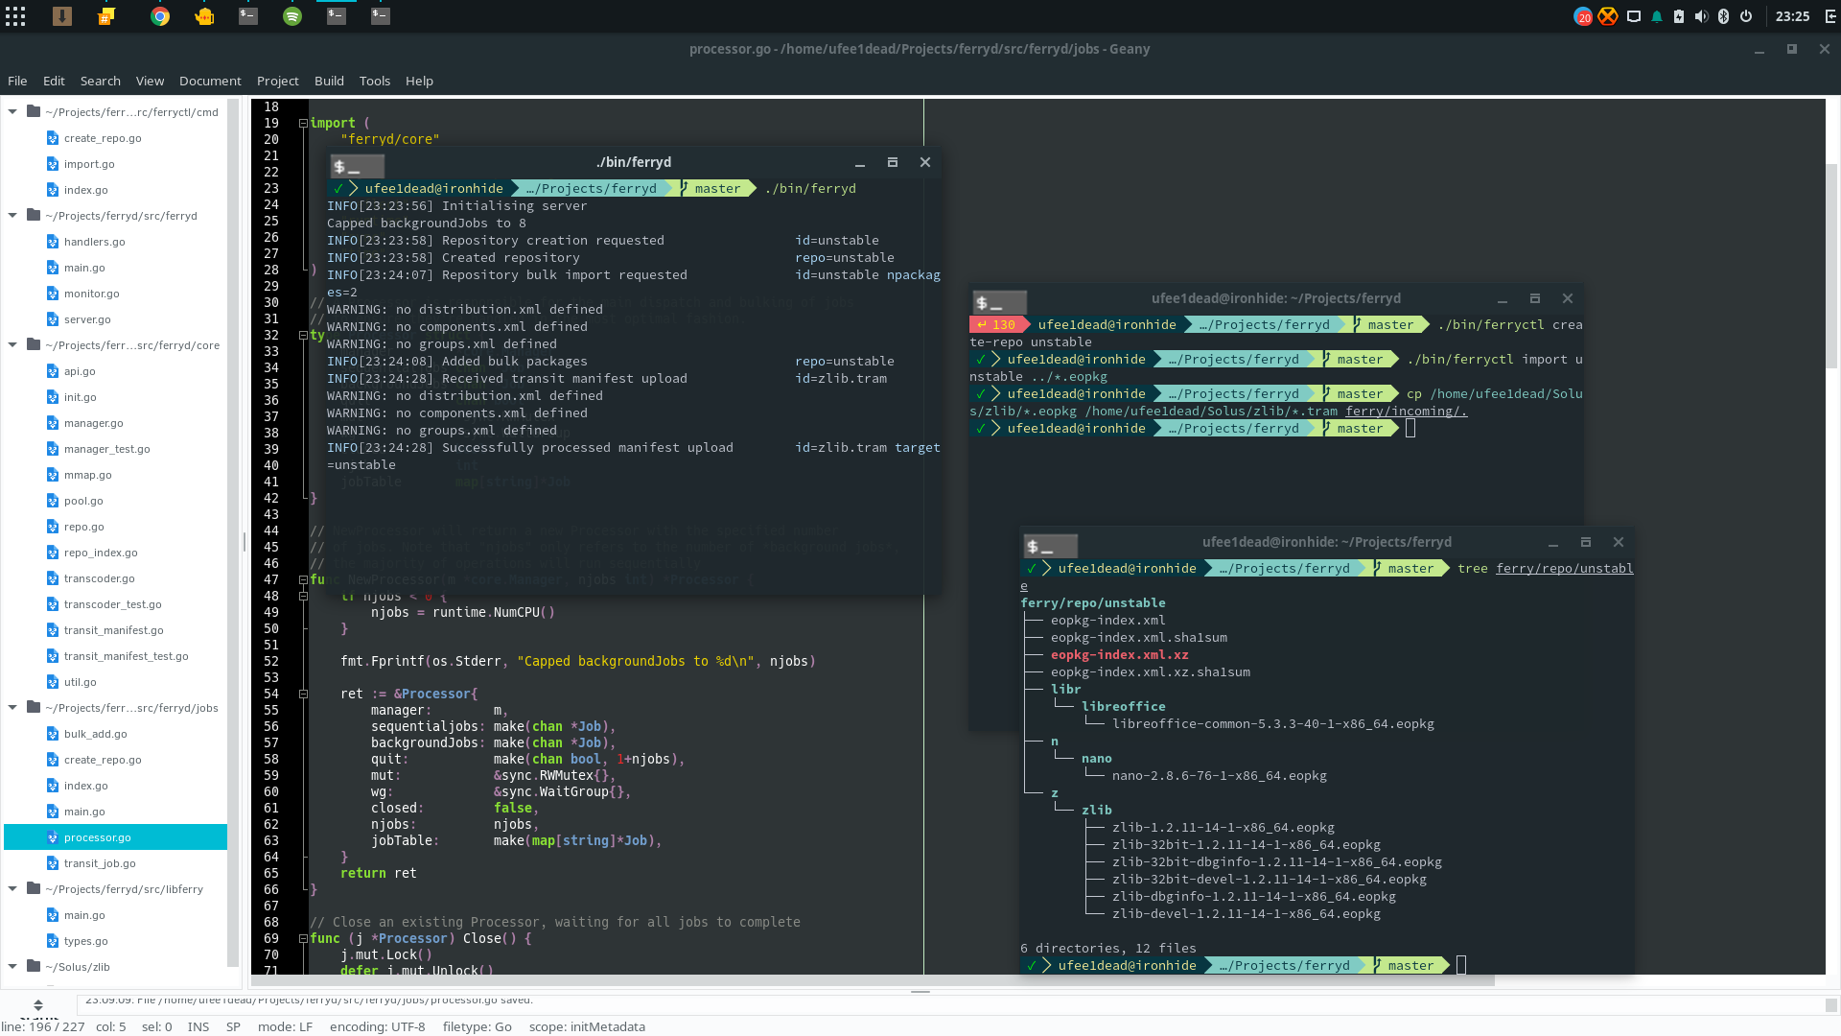Click the Go file icon next to handlers.go
This screenshot has height=1036, width=1841.
53,242
